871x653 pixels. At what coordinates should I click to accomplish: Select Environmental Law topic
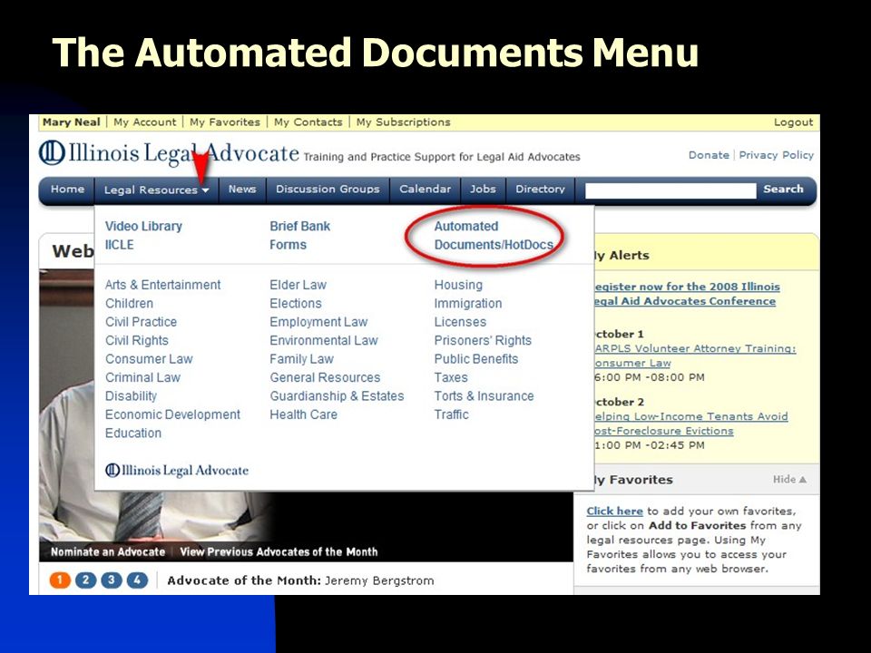(x=323, y=340)
